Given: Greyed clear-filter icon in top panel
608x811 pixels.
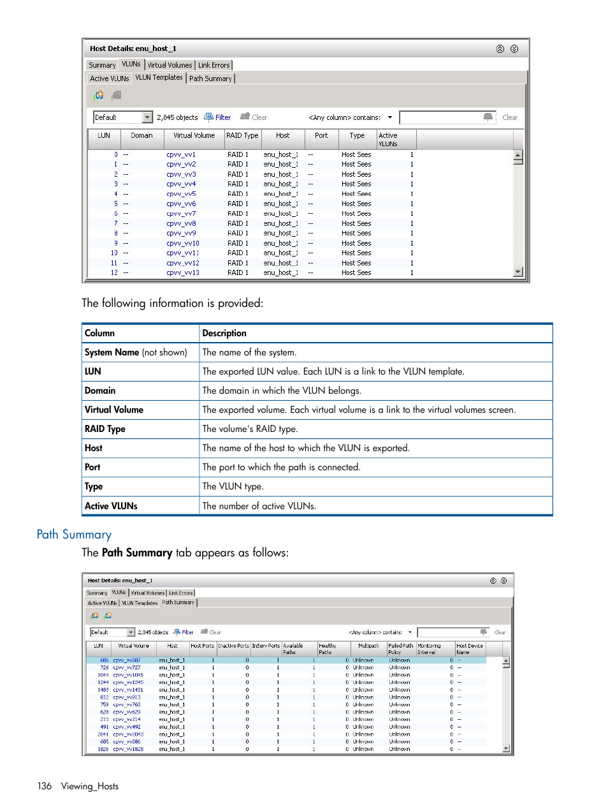Looking at the screenshot, I should [245, 117].
